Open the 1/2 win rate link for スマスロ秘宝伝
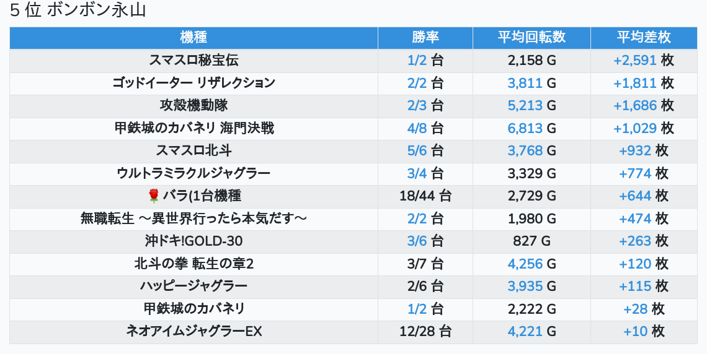 [417, 61]
